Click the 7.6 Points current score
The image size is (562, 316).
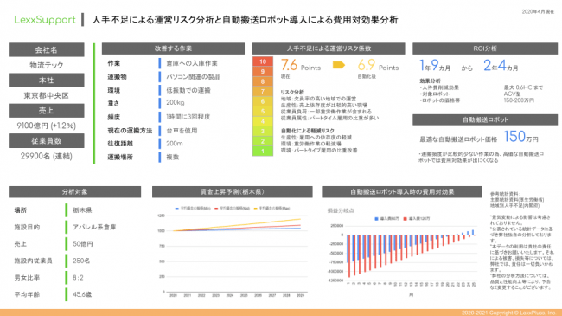click(x=301, y=66)
